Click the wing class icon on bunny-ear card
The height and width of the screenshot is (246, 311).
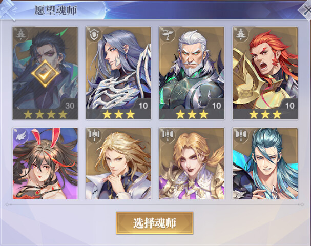click(20, 135)
